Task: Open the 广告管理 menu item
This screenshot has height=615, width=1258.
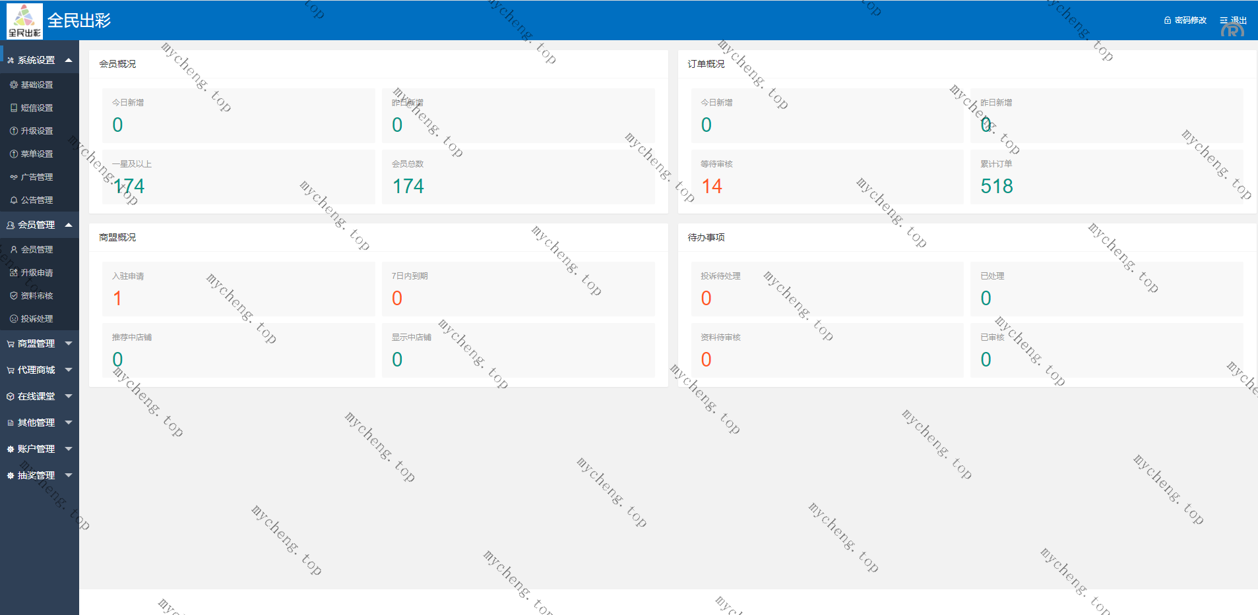Action: pos(37,177)
